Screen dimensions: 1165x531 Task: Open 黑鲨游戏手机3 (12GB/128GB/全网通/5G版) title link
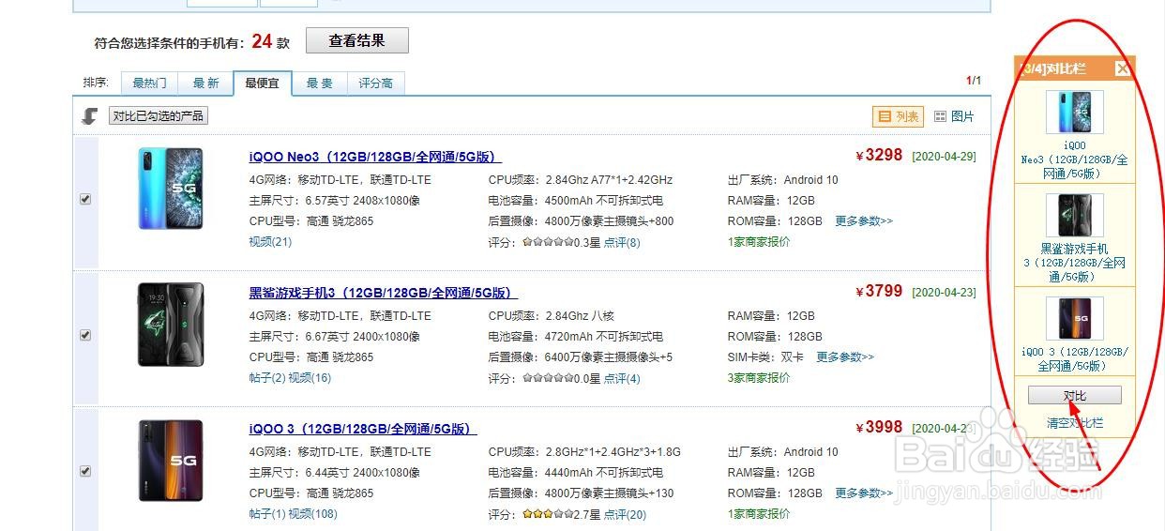pyautogui.click(x=384, y=293)
